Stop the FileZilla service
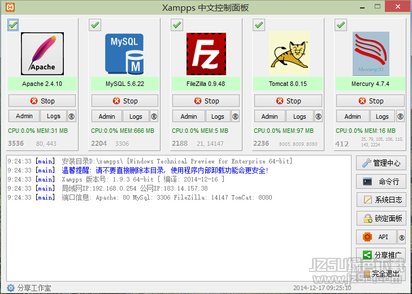 (206, 101)
